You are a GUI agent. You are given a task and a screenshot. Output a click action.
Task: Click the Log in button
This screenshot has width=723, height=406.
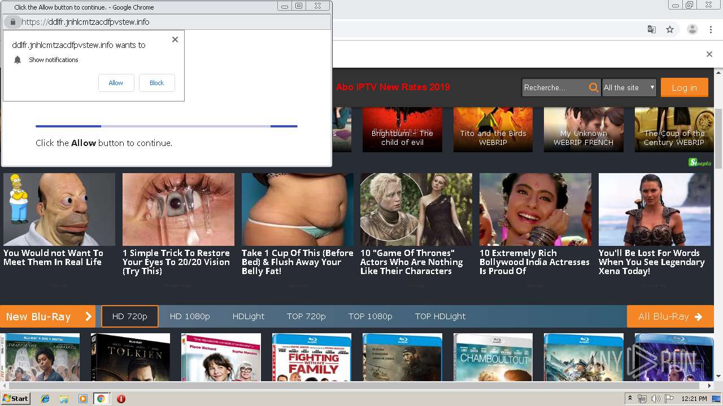pyautogui.click(x=684, y=87)
